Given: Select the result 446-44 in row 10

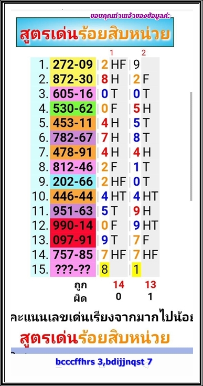Looking at the screenshot, I should [73, 196].
